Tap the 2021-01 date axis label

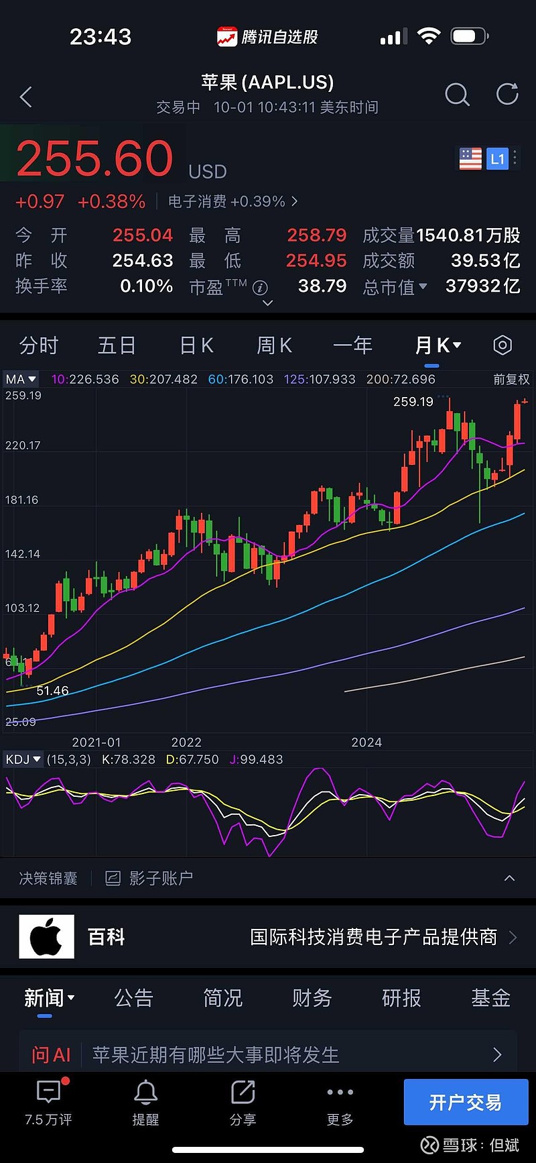(x=96, y=742)
